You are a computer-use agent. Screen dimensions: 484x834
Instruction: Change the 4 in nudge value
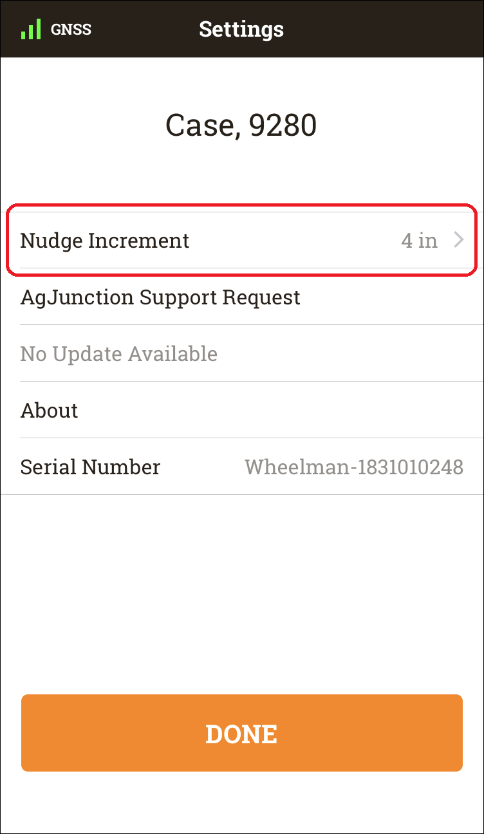(x=421, y=240)
